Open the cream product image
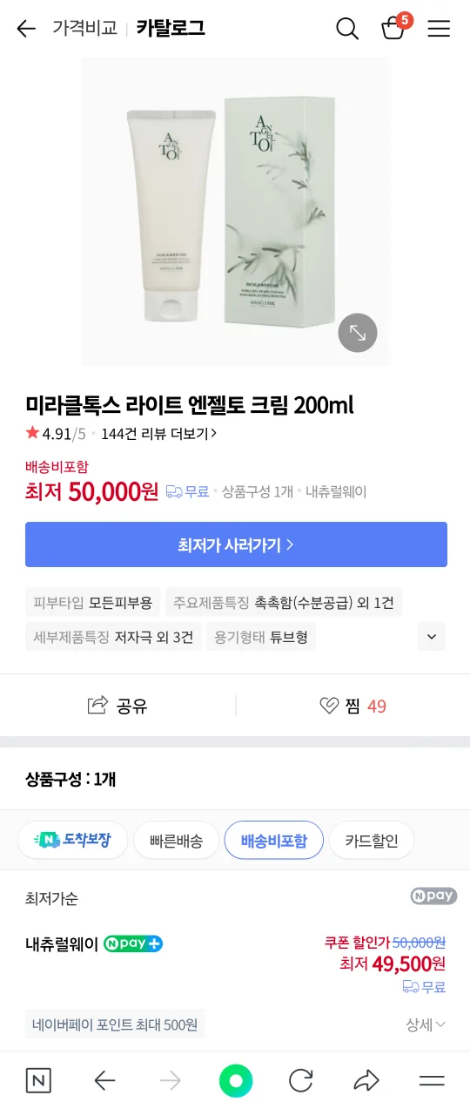 pyautogui.click(x=235, y=212)
